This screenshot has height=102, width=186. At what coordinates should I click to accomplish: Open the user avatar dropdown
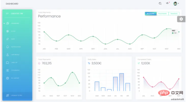(x=176, y=4)
